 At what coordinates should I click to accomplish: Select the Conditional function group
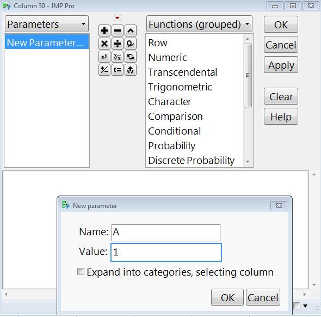(175, 131)
